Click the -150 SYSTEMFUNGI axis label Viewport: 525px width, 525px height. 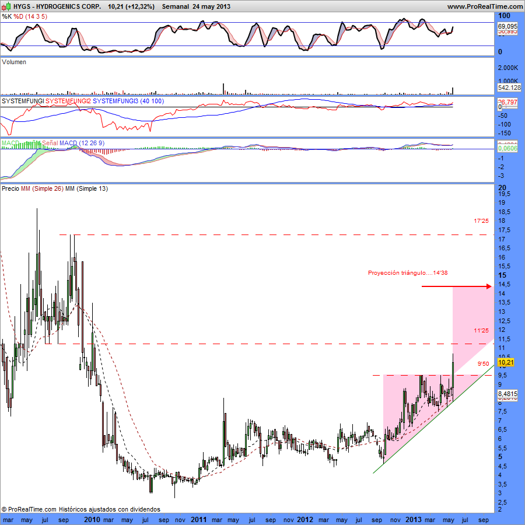[x=505, y=133]
